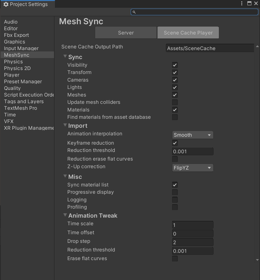Collapse the Import section
260x280 pixels.
pos(65,125)
